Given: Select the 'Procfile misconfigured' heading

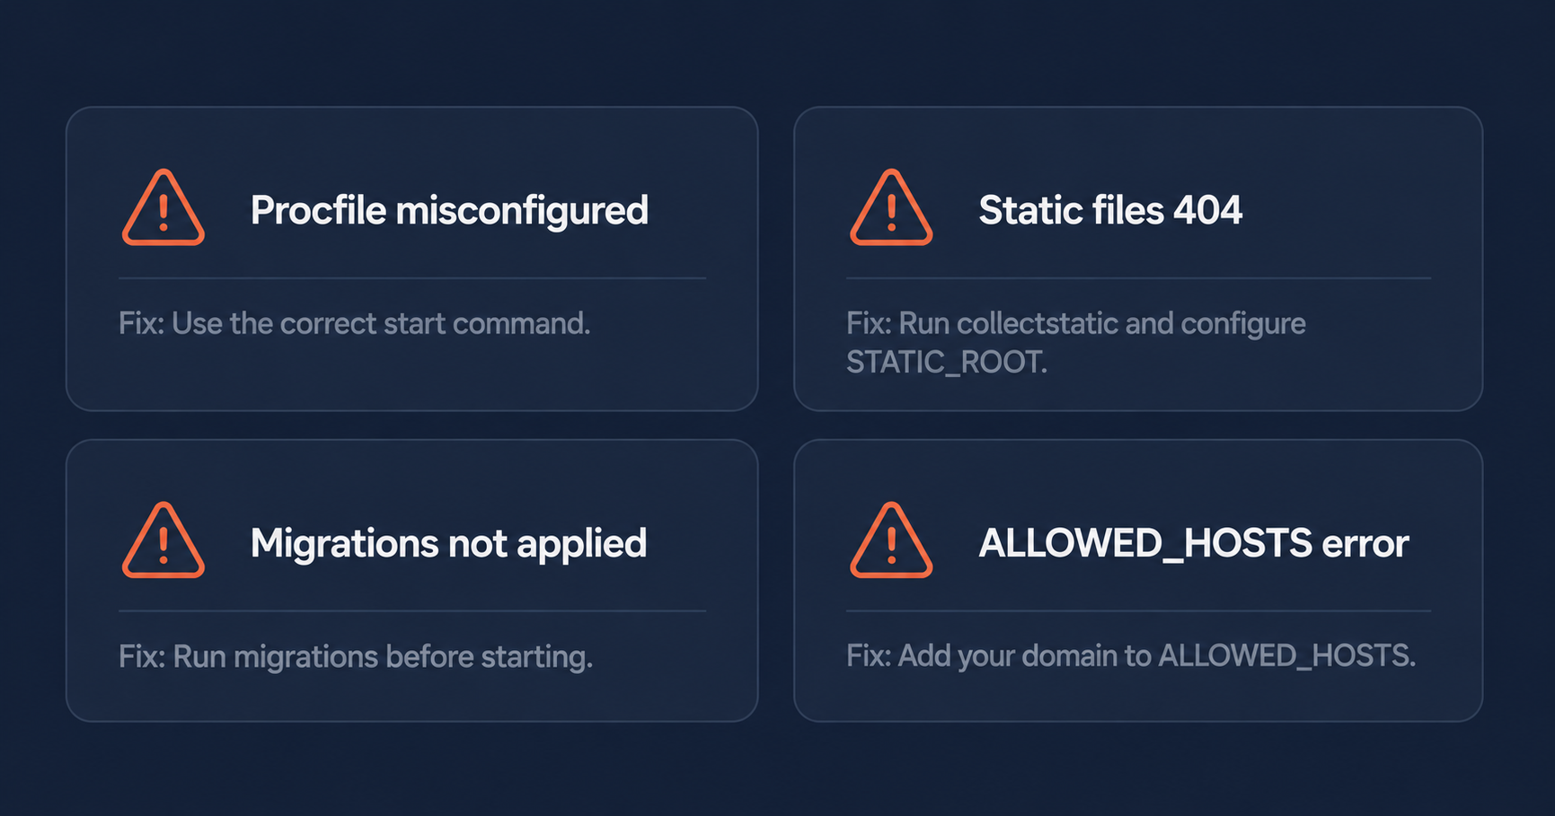Looking at the screenshot, I should 449,211.
